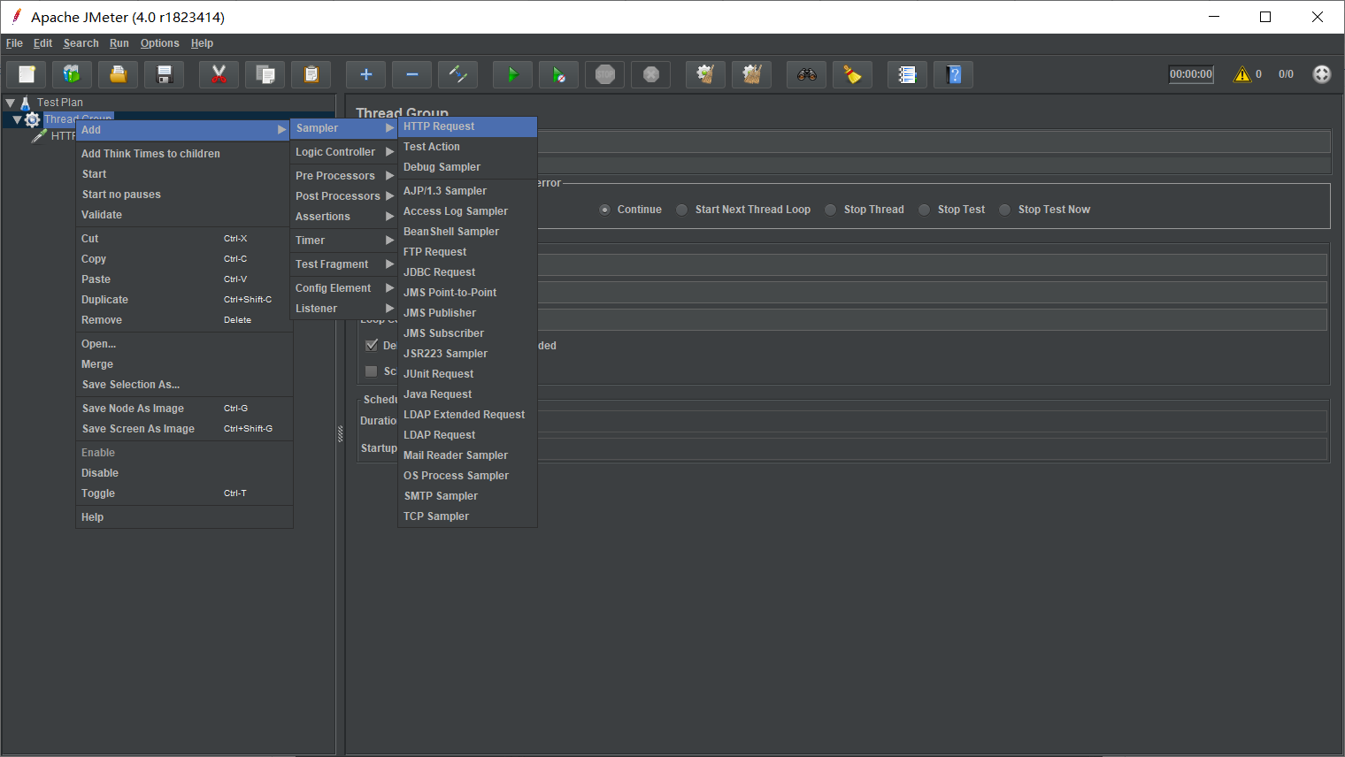Select the Continue radio button

tap(604, 210)
